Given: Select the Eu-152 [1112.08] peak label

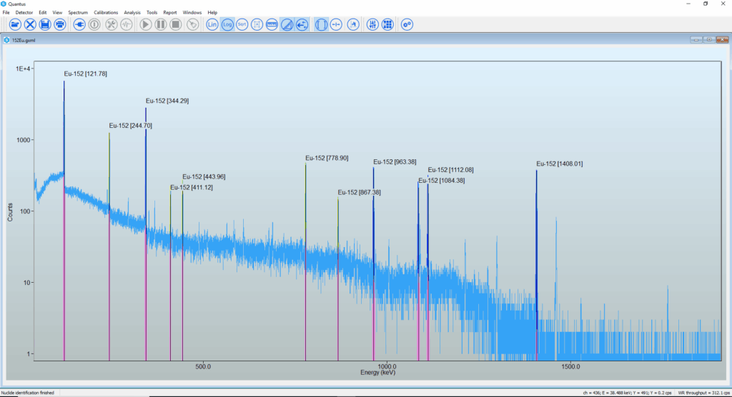Looking at the screenshot, I should pyautogui.click(x=450, y=170).
